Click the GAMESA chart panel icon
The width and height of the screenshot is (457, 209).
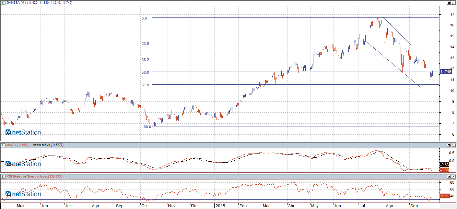point(2,2)
